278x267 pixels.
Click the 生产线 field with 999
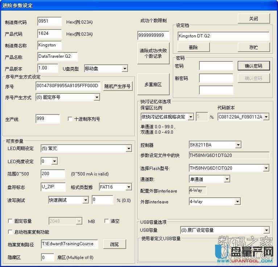pyautogui.click(x=48, y=119)
